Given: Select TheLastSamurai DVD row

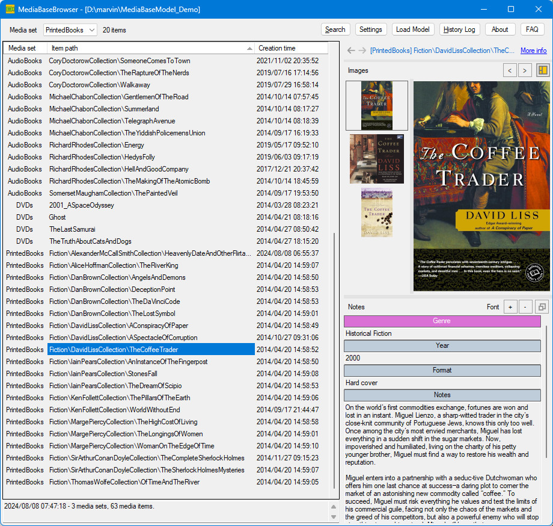Looking at the screenshot, I should coord(165,229).
